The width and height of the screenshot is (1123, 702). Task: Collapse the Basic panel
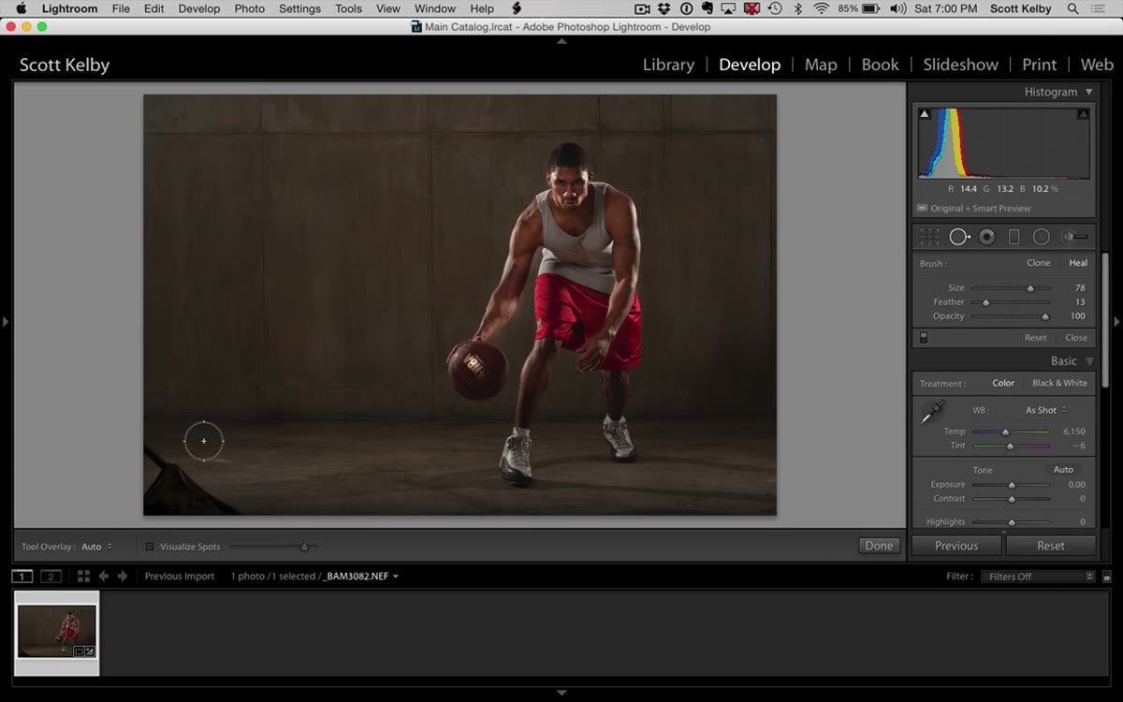click(1088, 361)
